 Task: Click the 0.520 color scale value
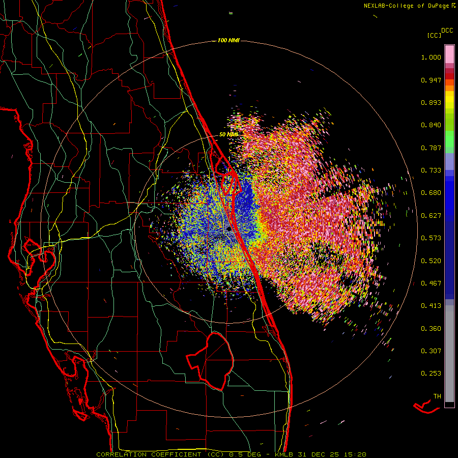tap(431, 261)
